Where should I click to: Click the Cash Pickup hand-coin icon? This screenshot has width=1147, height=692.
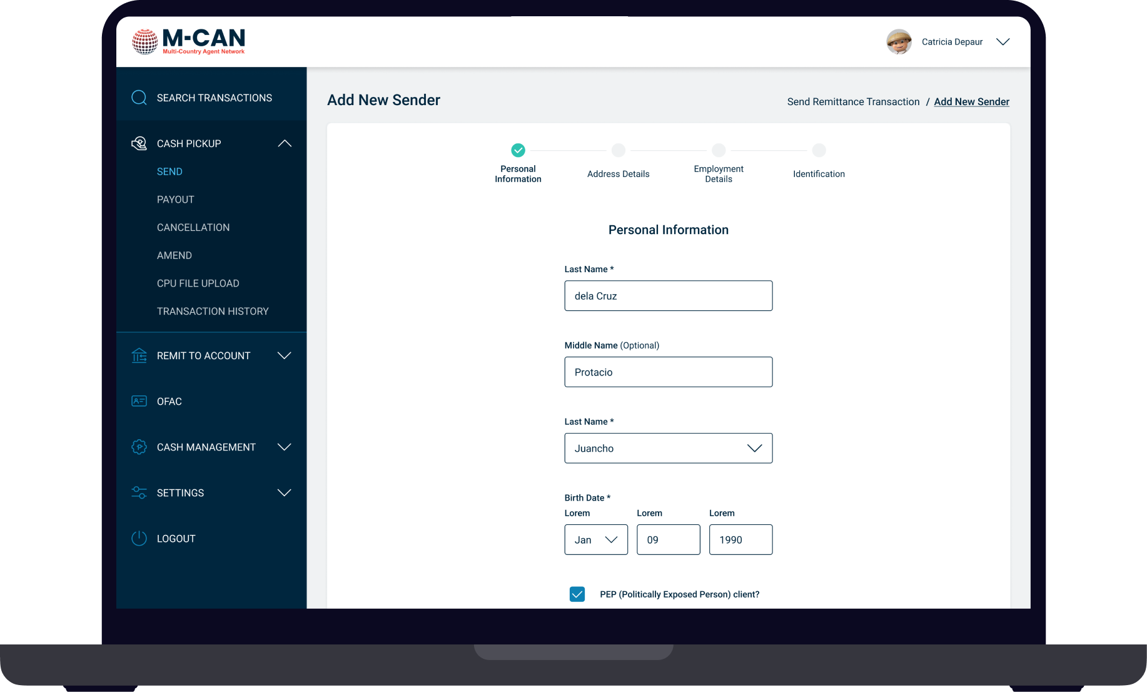pos(139,143)
